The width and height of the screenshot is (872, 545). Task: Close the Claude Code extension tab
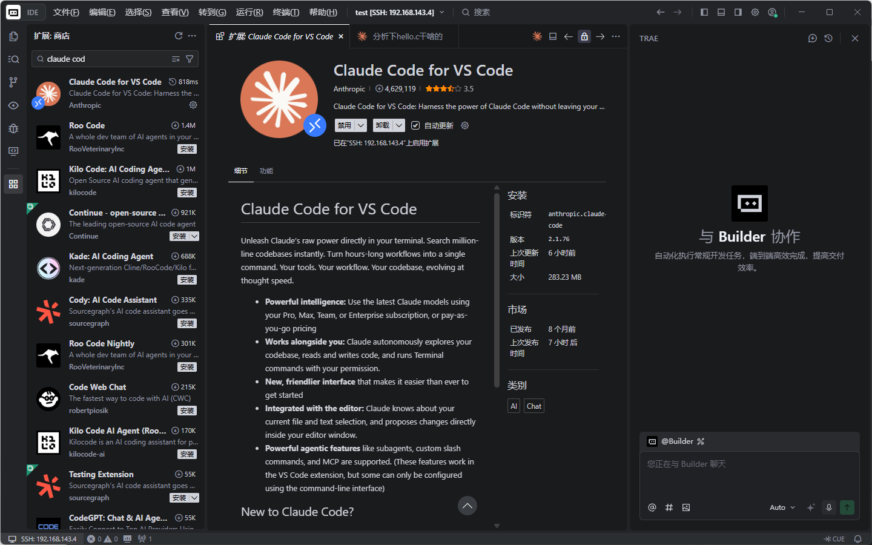(341, 36)
